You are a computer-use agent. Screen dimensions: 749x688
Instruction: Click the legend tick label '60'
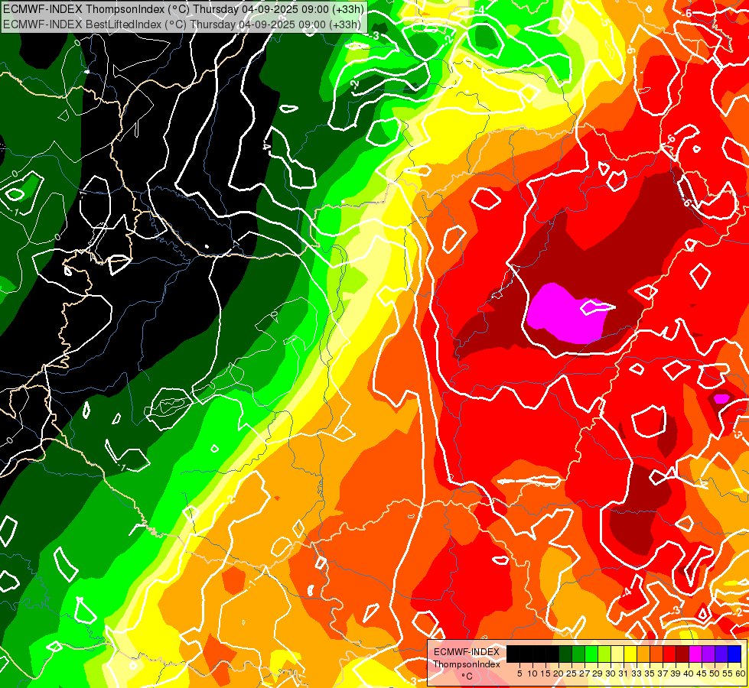(741, 673)
